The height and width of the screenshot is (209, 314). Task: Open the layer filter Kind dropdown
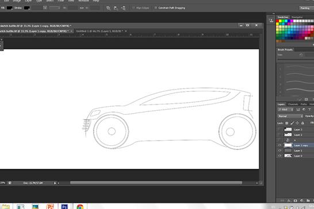(x=286, y=110)
